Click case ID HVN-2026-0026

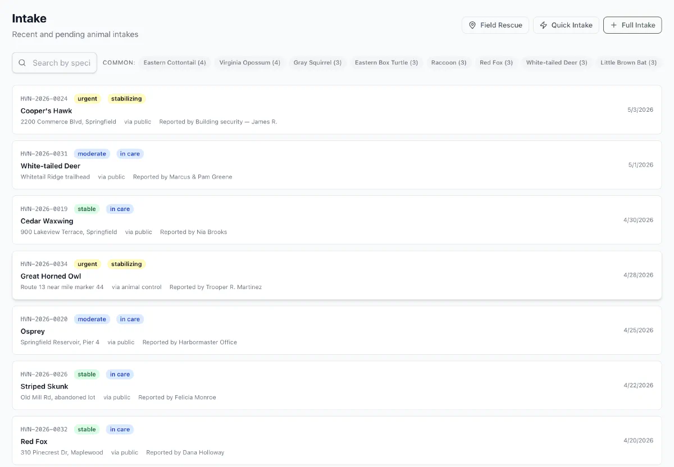[x=44, y=374]
